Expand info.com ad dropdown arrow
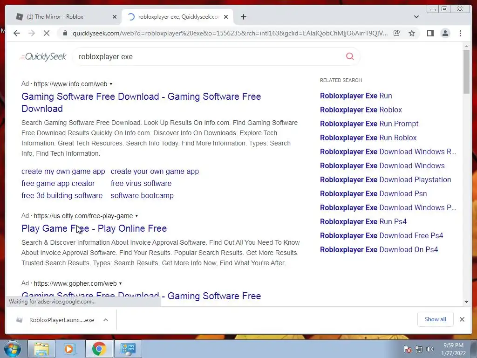Image resolution: width=477 pixels, height=358 pixels. 111,84
